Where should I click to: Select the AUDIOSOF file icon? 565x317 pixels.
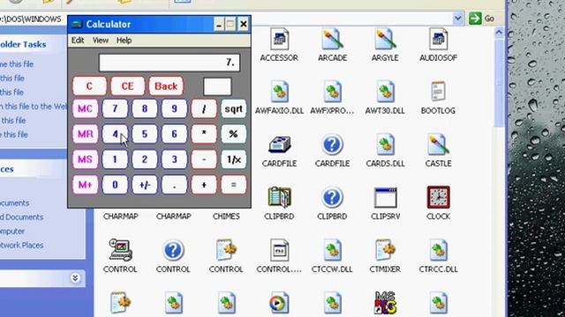tap(438, 40)
